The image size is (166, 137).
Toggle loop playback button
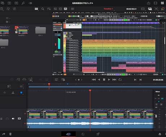point(120,80)
